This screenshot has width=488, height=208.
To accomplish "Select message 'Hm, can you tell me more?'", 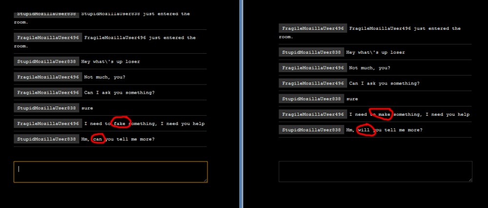I will (x=118, y=139).
